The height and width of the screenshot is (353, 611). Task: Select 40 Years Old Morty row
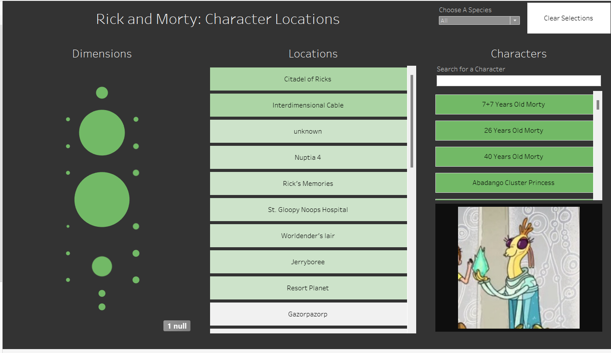point(514,157)
